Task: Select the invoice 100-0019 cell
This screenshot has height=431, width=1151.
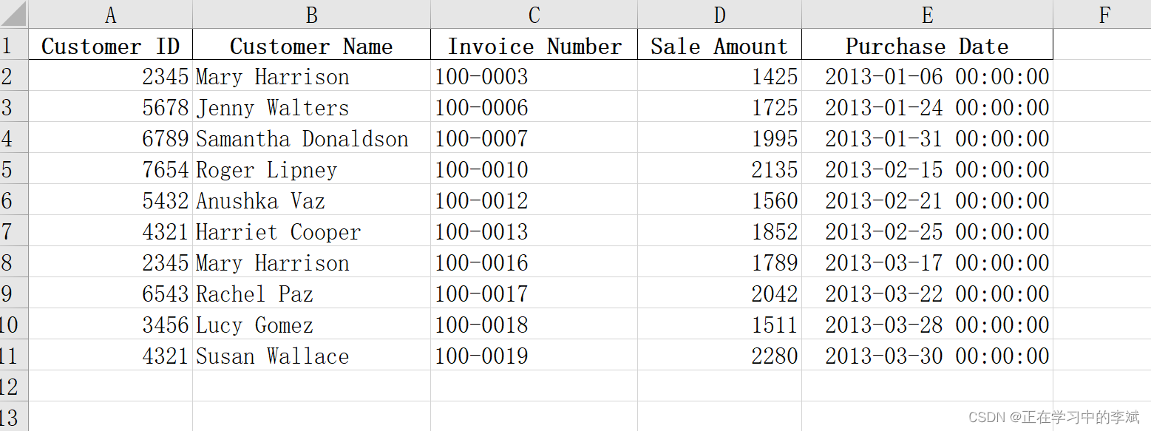Action: point(533,356)
